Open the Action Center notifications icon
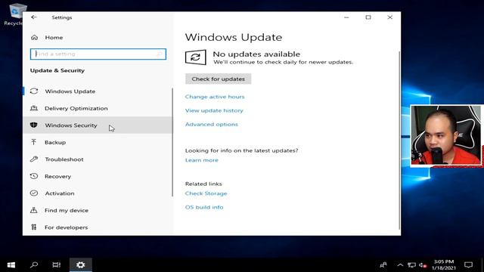484x272 pixels. [x=469, y=265]
